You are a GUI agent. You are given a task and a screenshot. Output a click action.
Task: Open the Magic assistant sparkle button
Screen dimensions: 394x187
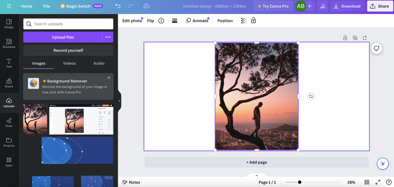pos(383,164)
